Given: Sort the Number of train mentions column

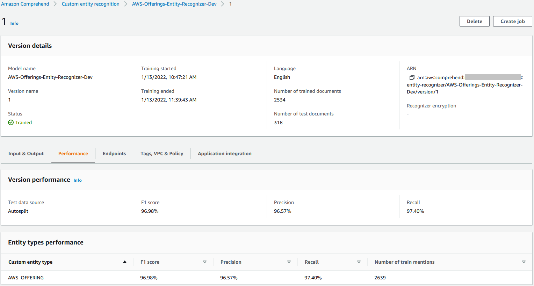Looking at the screenshot, I should pos(524,262).
